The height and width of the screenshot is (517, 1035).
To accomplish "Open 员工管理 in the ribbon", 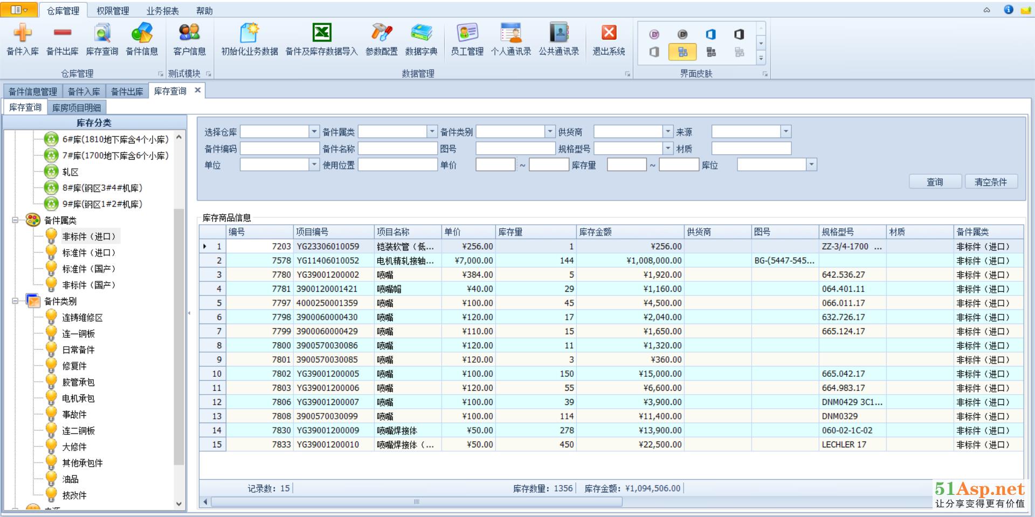I will 467,33.
